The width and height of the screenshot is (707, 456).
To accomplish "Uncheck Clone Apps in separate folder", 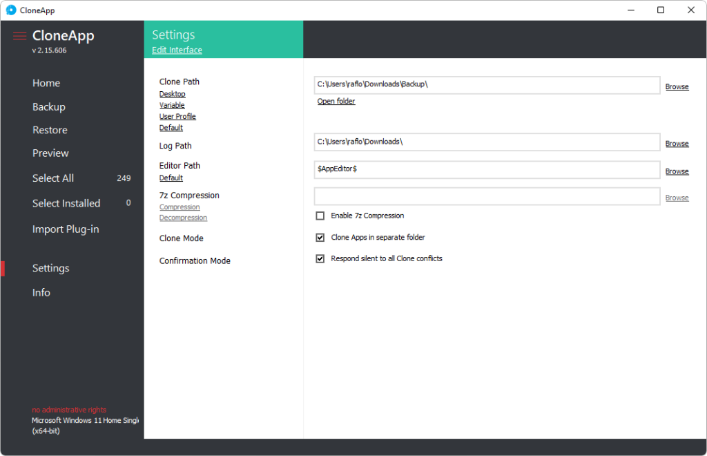I will (320, 237).
